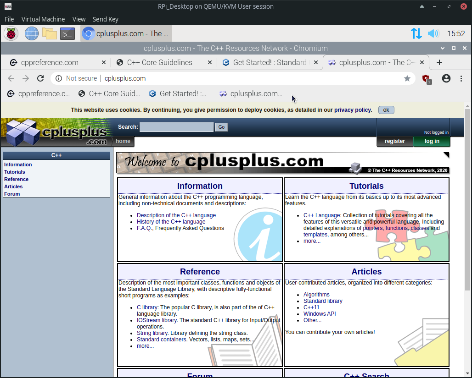
Task: Open Information in the C++ sidebar
Action: 18,164
